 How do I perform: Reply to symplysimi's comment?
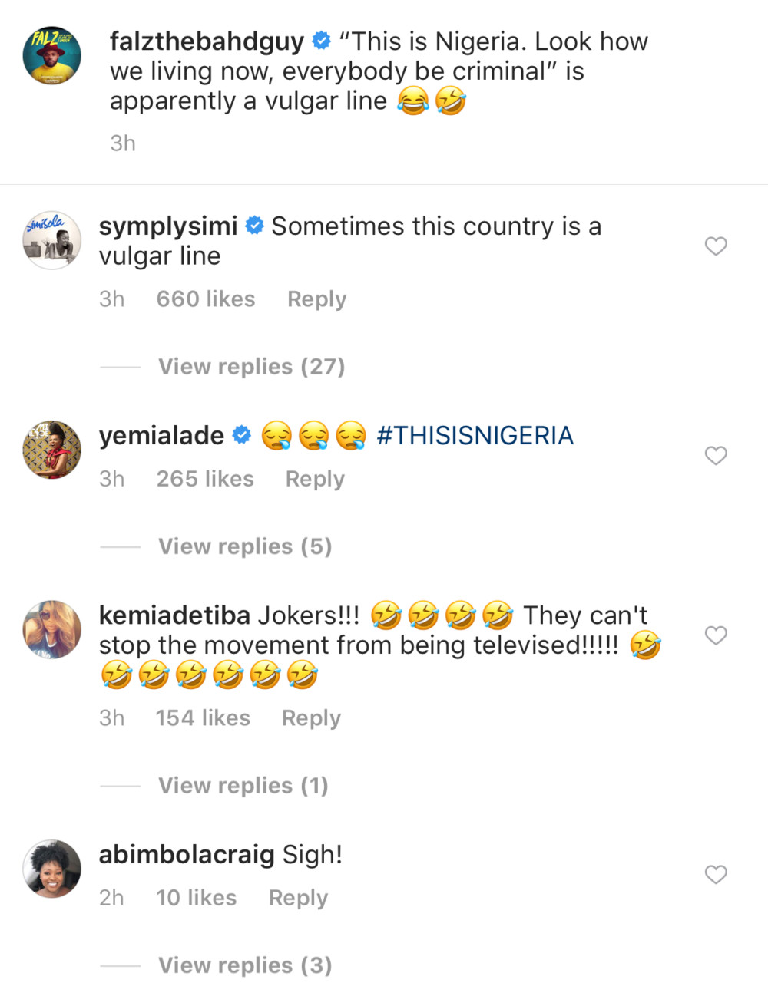point(316,299)
